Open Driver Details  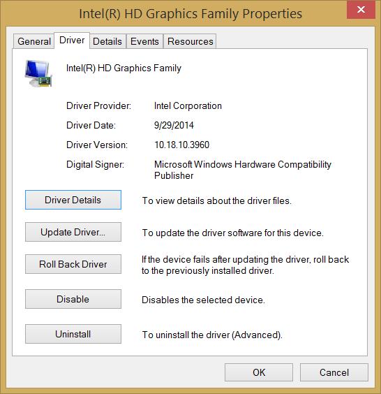(x=73, y=200)
